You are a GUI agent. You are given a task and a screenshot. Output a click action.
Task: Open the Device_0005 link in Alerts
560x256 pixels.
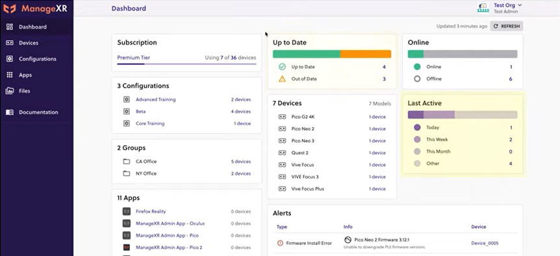(485, 243)
